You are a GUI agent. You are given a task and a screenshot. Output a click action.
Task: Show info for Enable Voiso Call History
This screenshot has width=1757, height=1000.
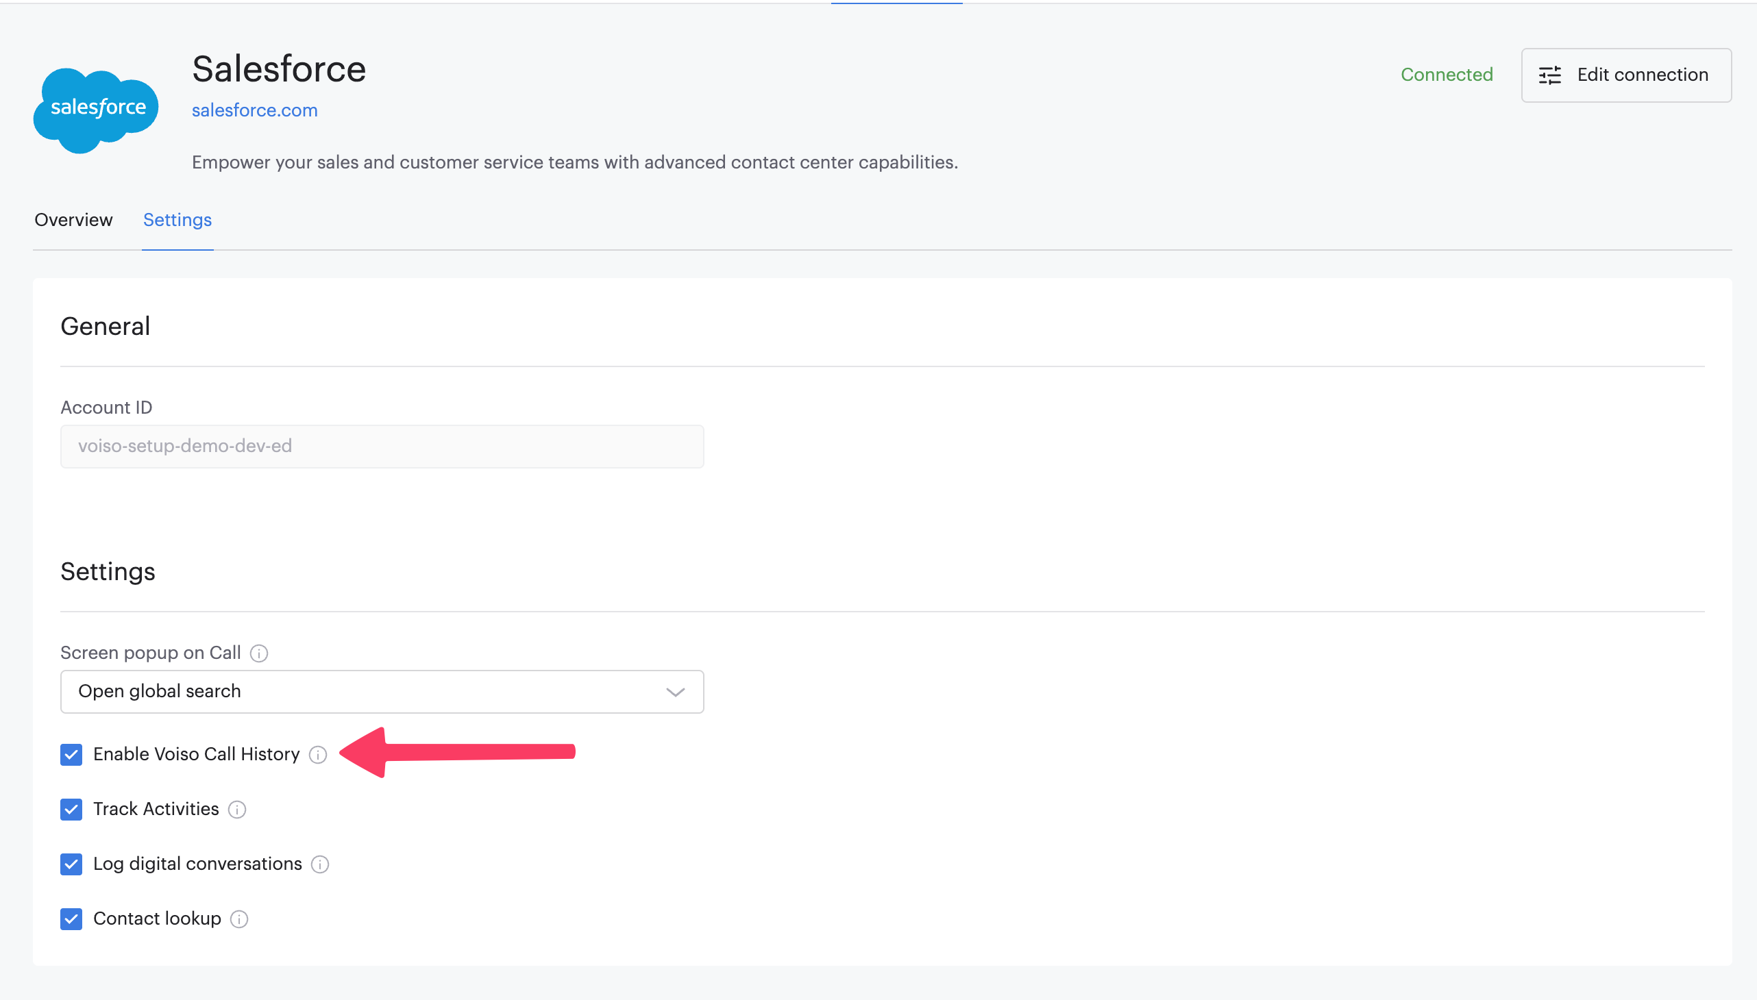coord(318,755)
